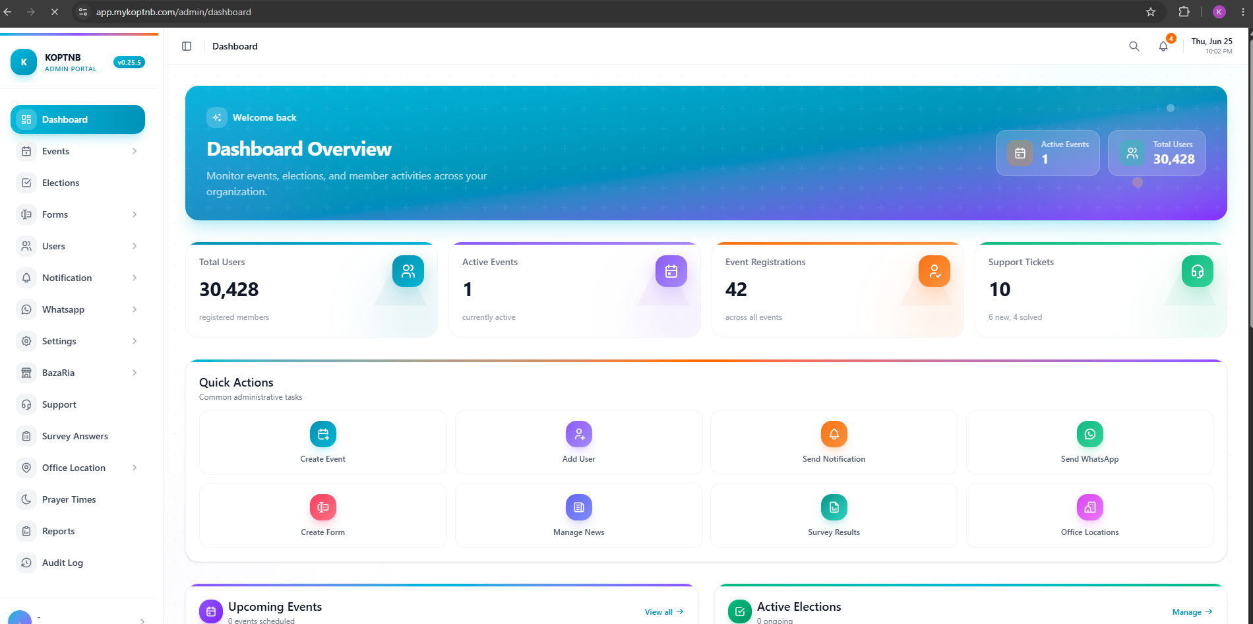
Task: Click the Create Event label
Action: point(323,459)
